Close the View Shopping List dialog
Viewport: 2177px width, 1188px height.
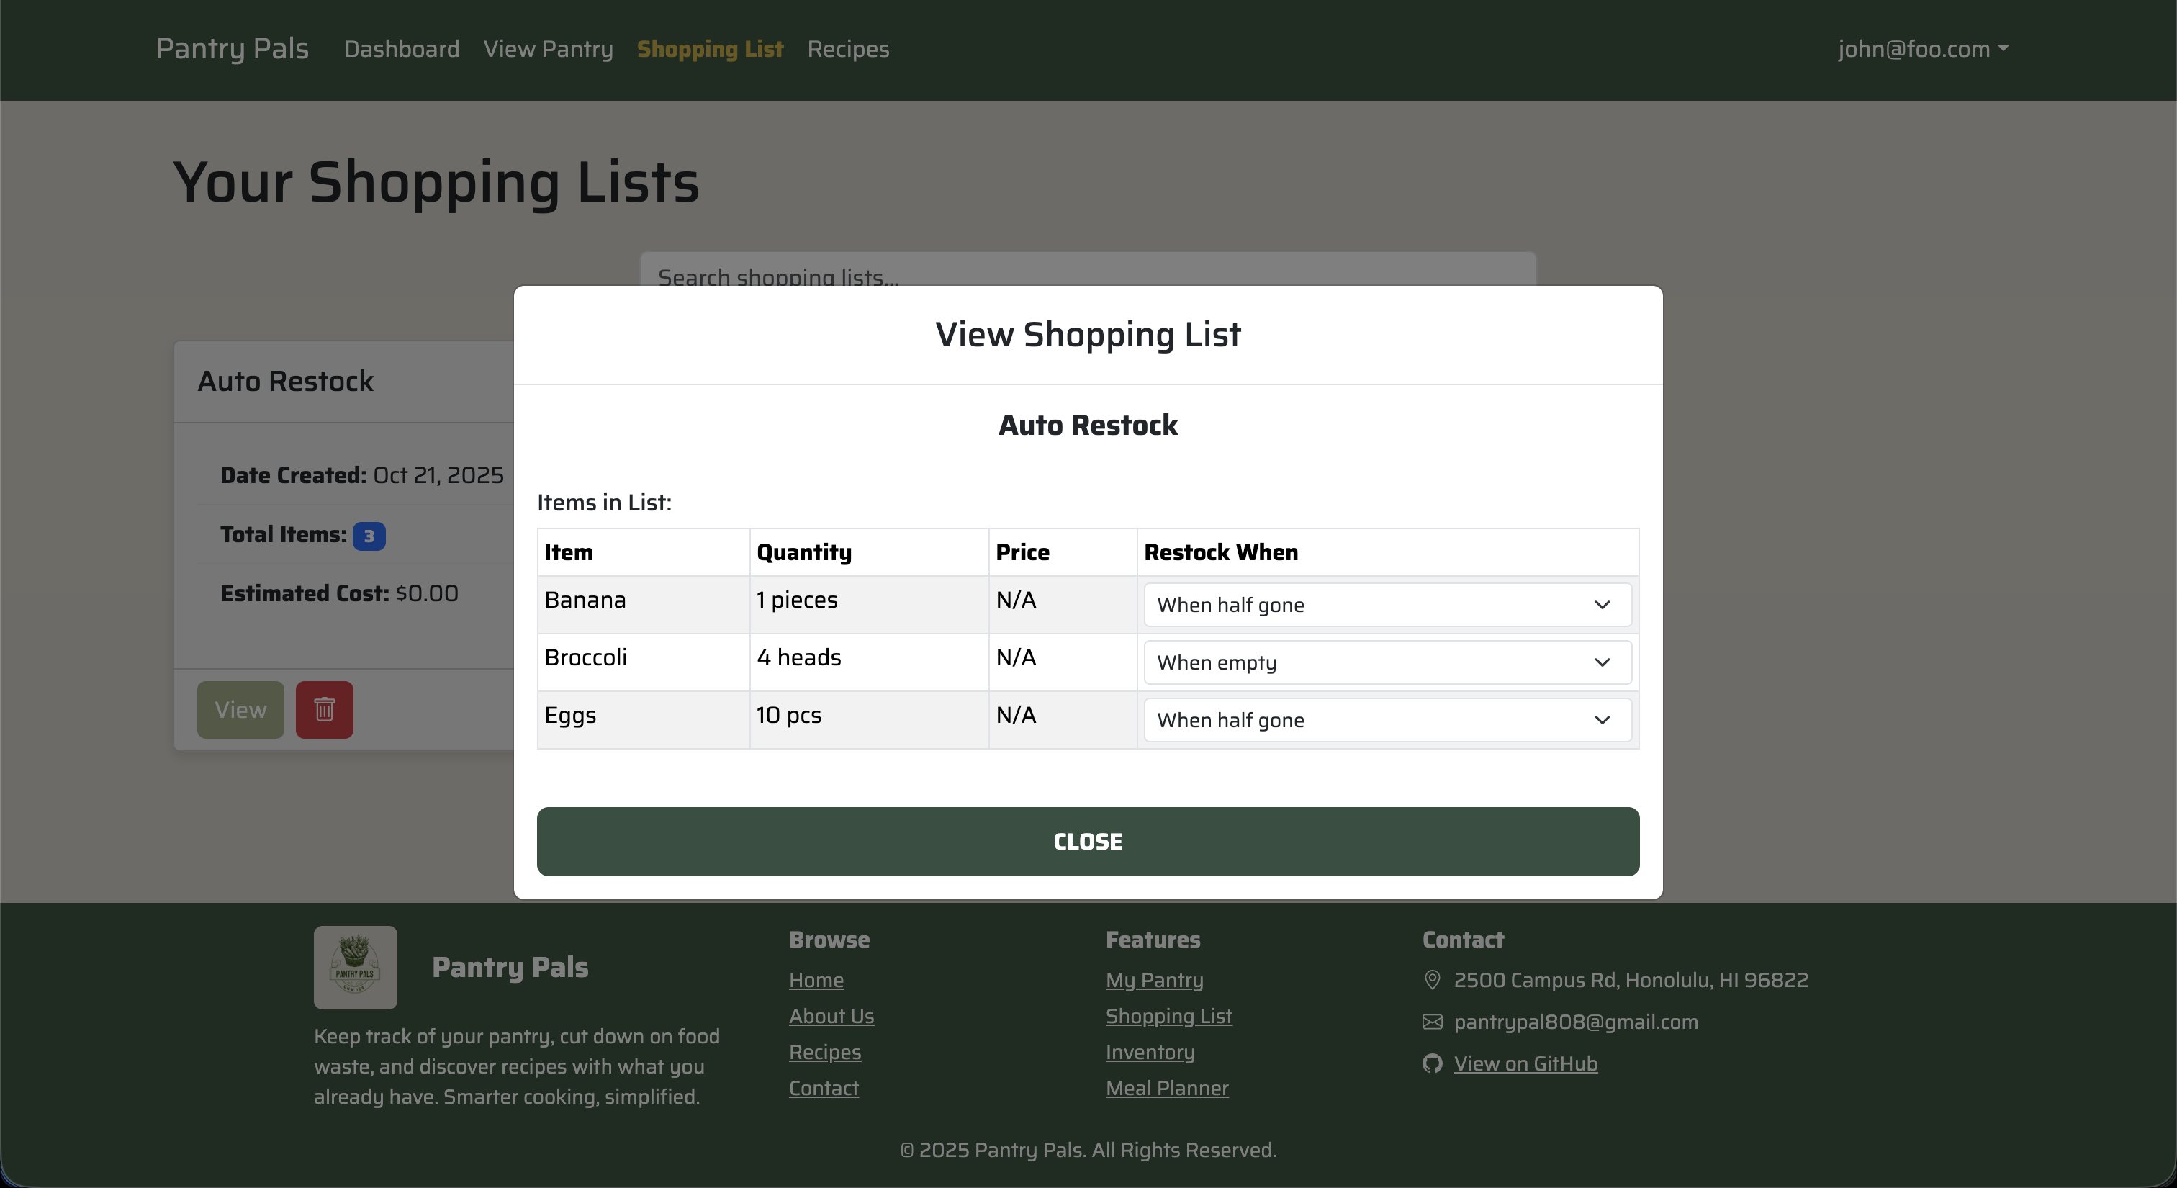(x=1087, y=841)
